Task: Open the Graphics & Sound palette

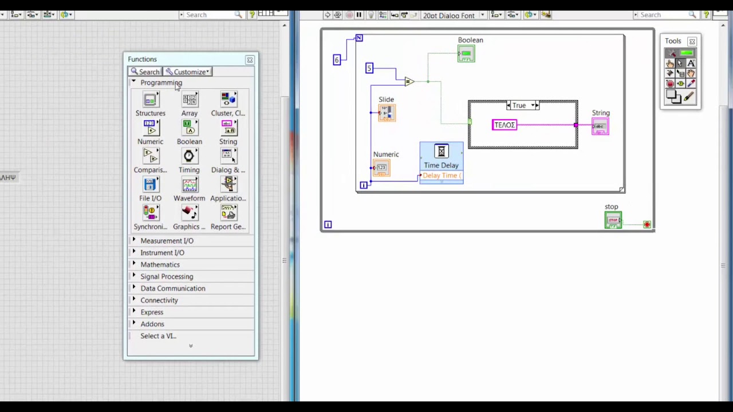Action: [190, 213]
